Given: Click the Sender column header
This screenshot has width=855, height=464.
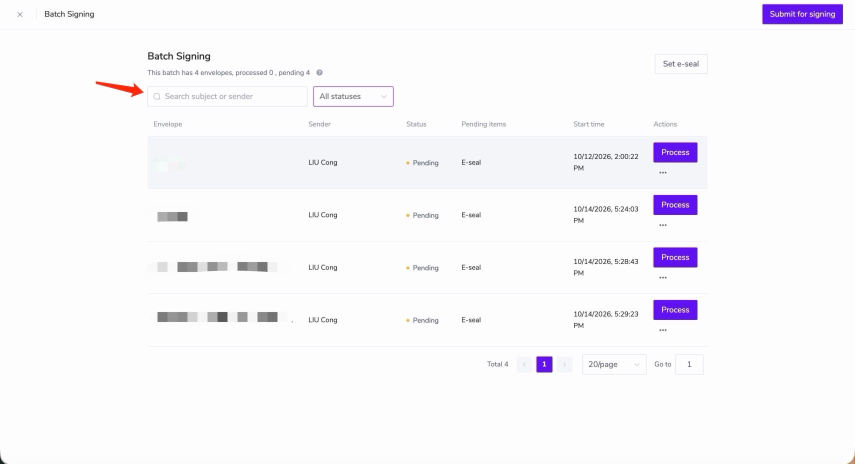Looking at the screenshot, I should click(319, 124).
